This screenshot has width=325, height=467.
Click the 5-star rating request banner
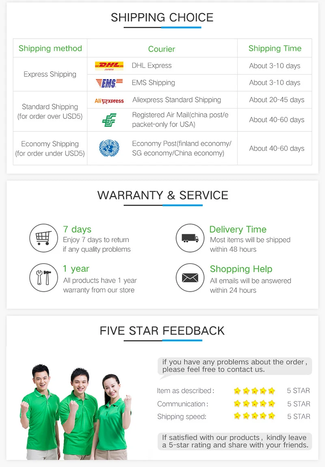[234, 441]
